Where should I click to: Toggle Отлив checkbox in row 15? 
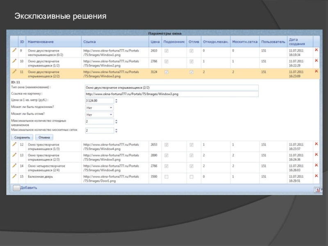191,177
